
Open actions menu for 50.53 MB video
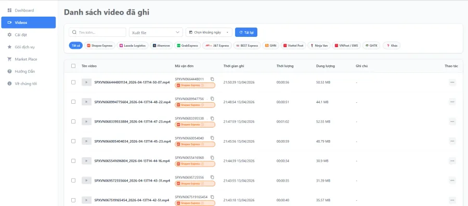tap(452, 82)
